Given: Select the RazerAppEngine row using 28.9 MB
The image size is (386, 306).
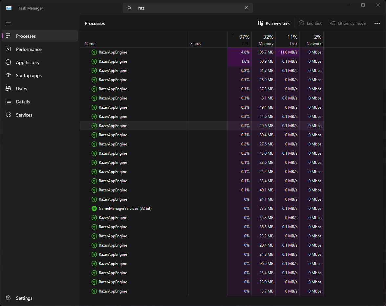Looking at the screenshot, I should click(202, 80).
